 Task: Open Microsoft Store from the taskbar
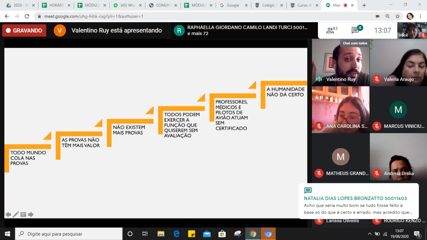[x=222, y=234]
